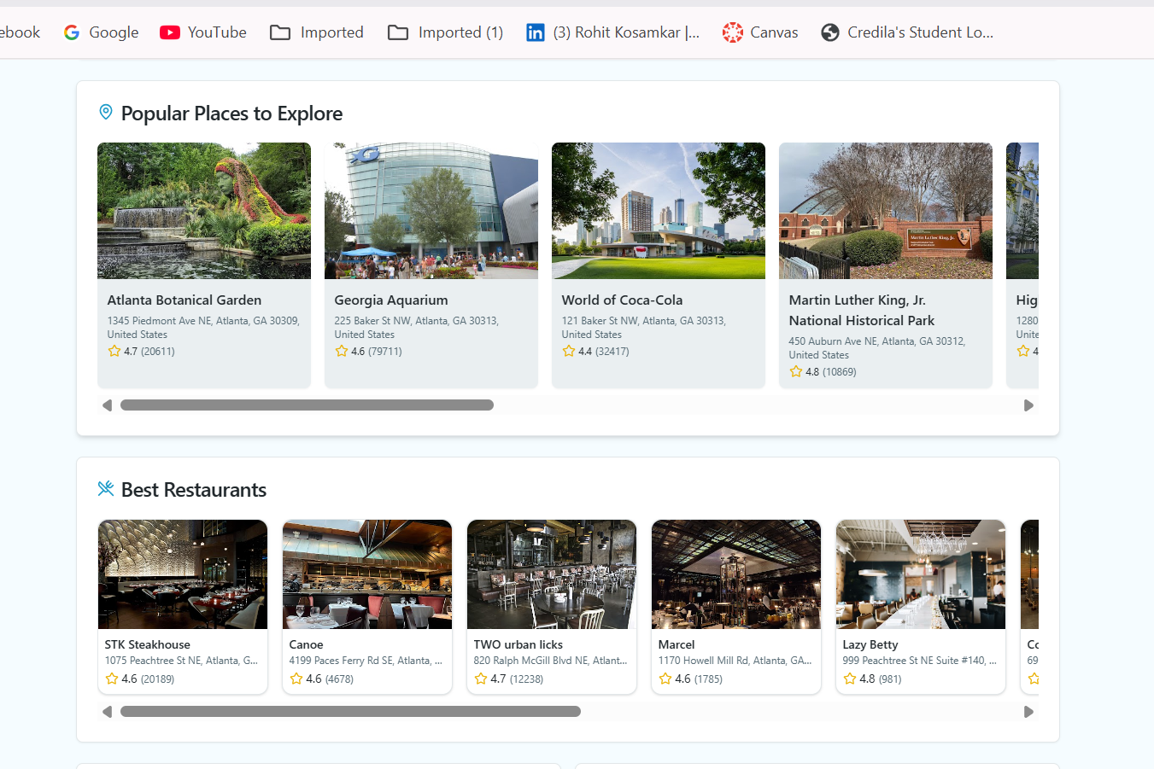Open Credila's Student Loan bookmark
Viewport: 1154px width, 769px height.
tap(907, 32)
